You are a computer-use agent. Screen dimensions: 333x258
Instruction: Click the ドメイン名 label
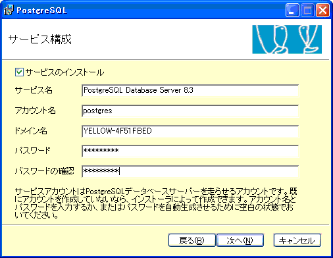tap(31, 131)
